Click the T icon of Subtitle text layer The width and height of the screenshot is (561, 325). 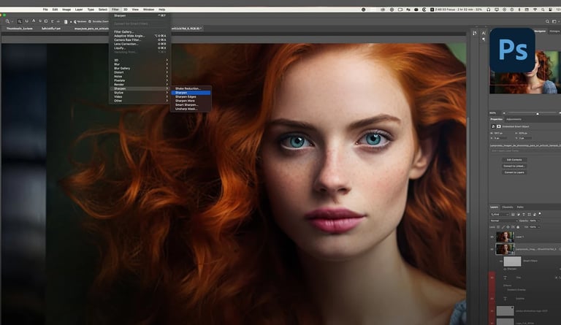(505, 299)
